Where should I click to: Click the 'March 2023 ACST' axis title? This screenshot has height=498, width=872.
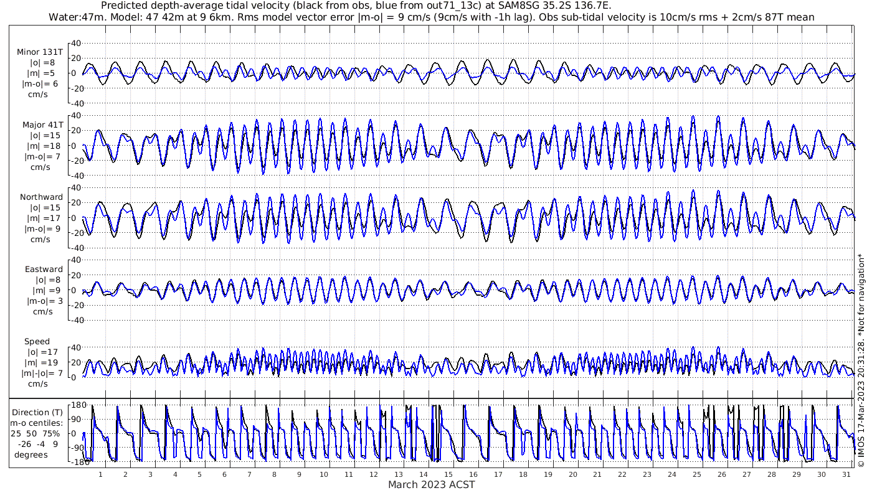click(x=432, y=484)
